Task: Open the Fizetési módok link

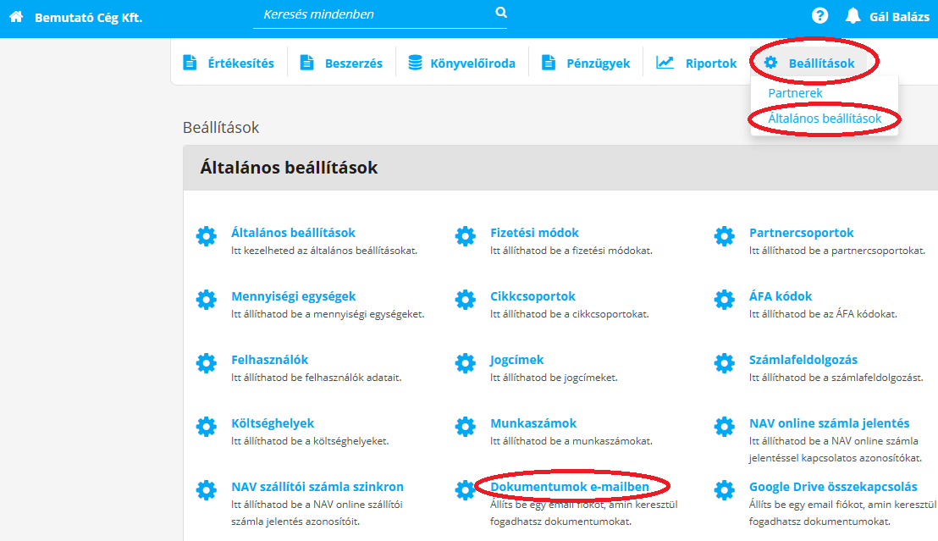Action: 534,232
